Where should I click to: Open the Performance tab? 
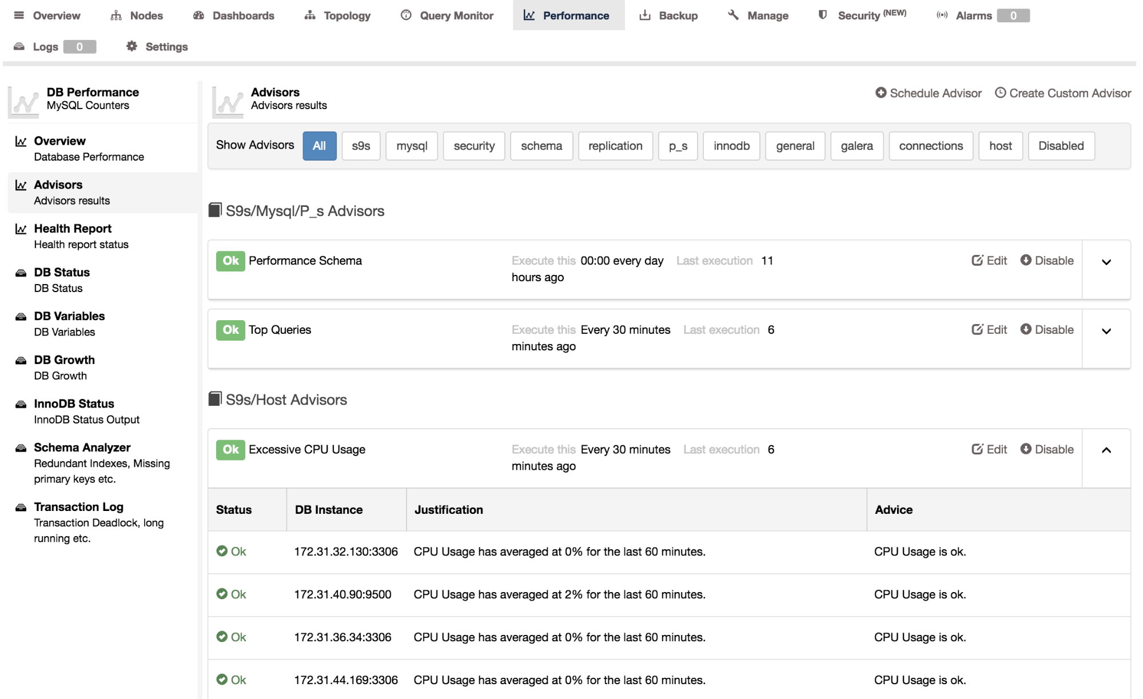pos(568,15)
